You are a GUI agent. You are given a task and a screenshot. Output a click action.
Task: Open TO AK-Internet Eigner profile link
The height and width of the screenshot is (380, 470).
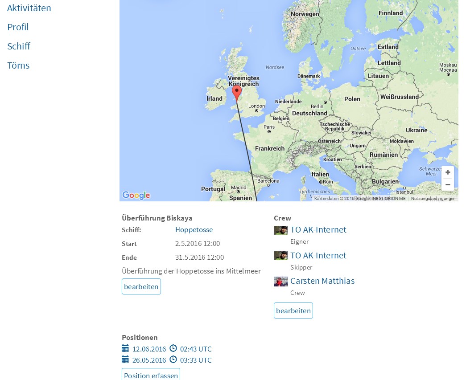318,230
